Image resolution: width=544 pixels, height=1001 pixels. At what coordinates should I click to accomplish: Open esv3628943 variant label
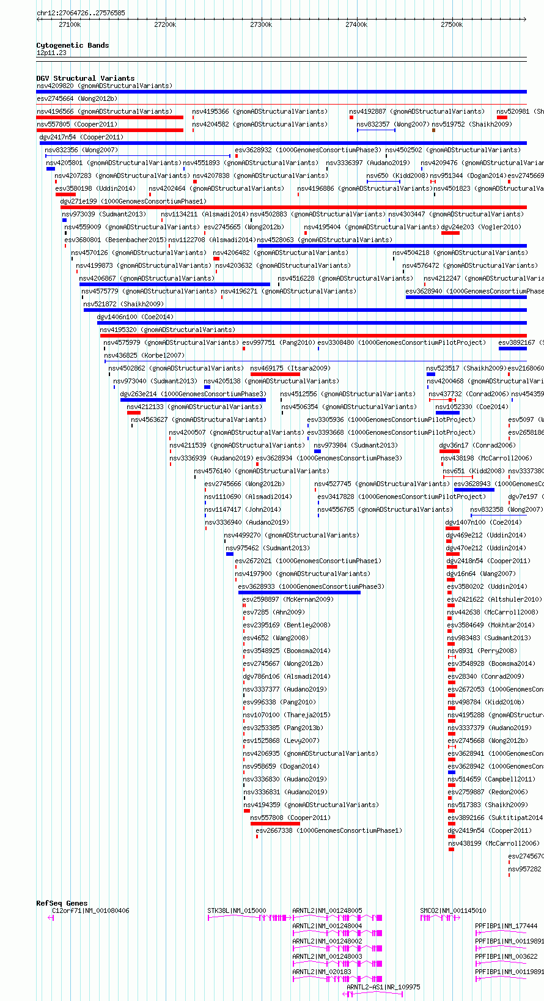499,484
